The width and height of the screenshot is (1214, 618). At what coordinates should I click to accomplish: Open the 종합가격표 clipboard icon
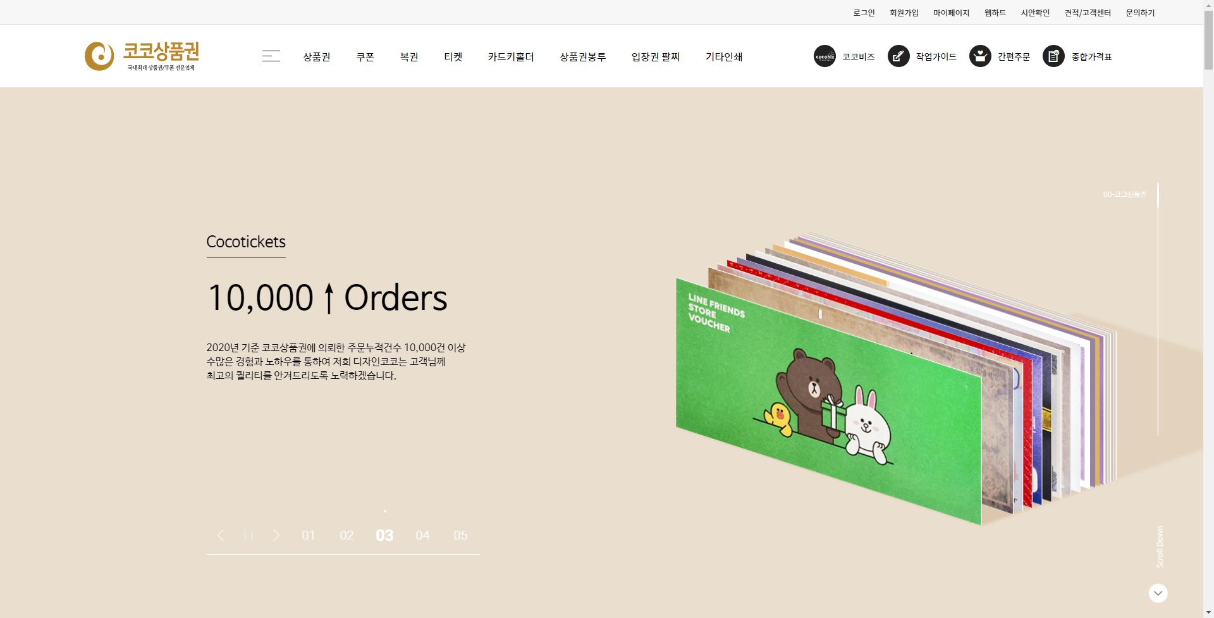pos(1053,56)
